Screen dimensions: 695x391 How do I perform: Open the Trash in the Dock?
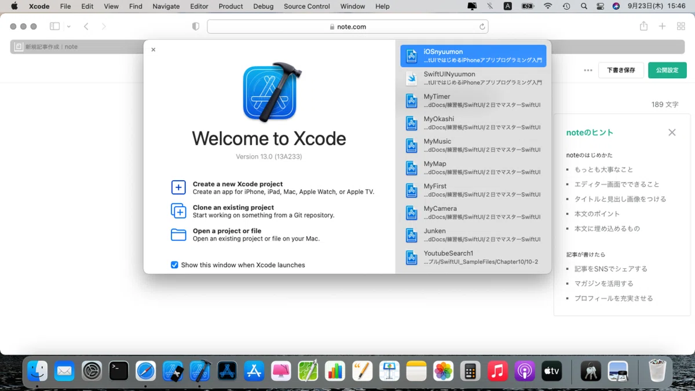[657, 371]
